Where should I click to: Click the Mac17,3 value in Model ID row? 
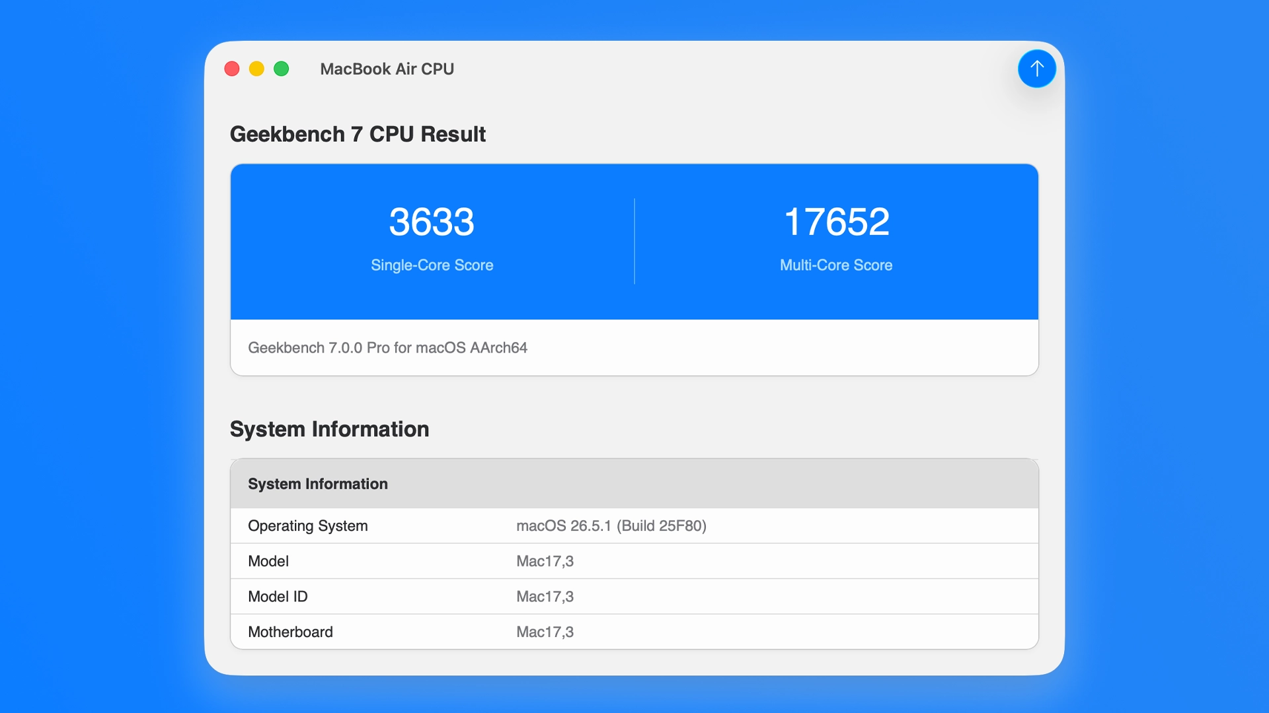(x=545, y=596)
